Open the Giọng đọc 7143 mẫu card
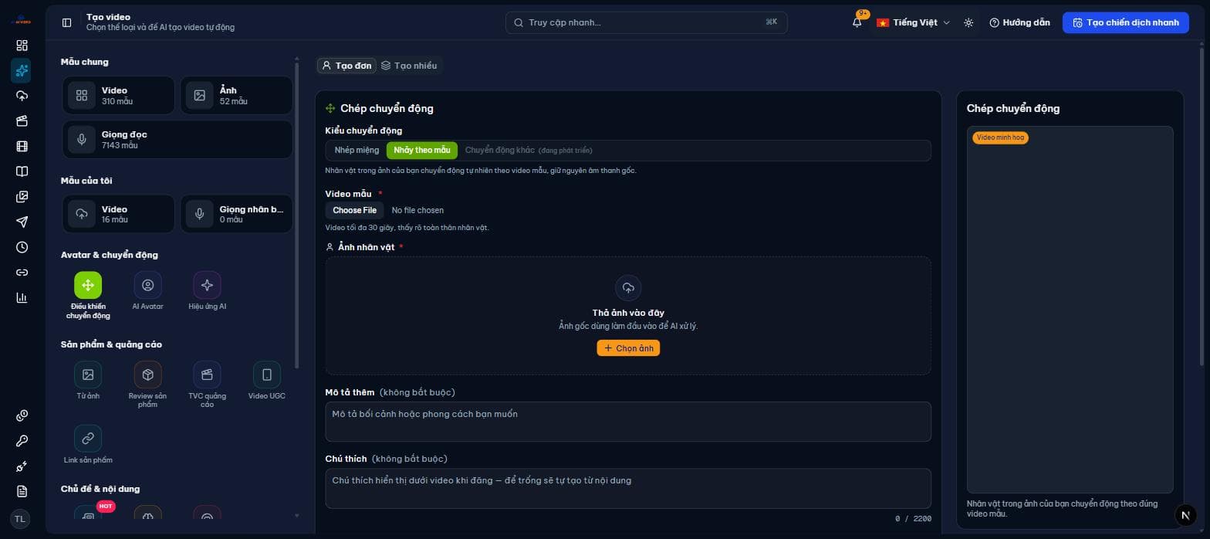Viewport: 1210px width, 539px height. [x=177, y=140]
